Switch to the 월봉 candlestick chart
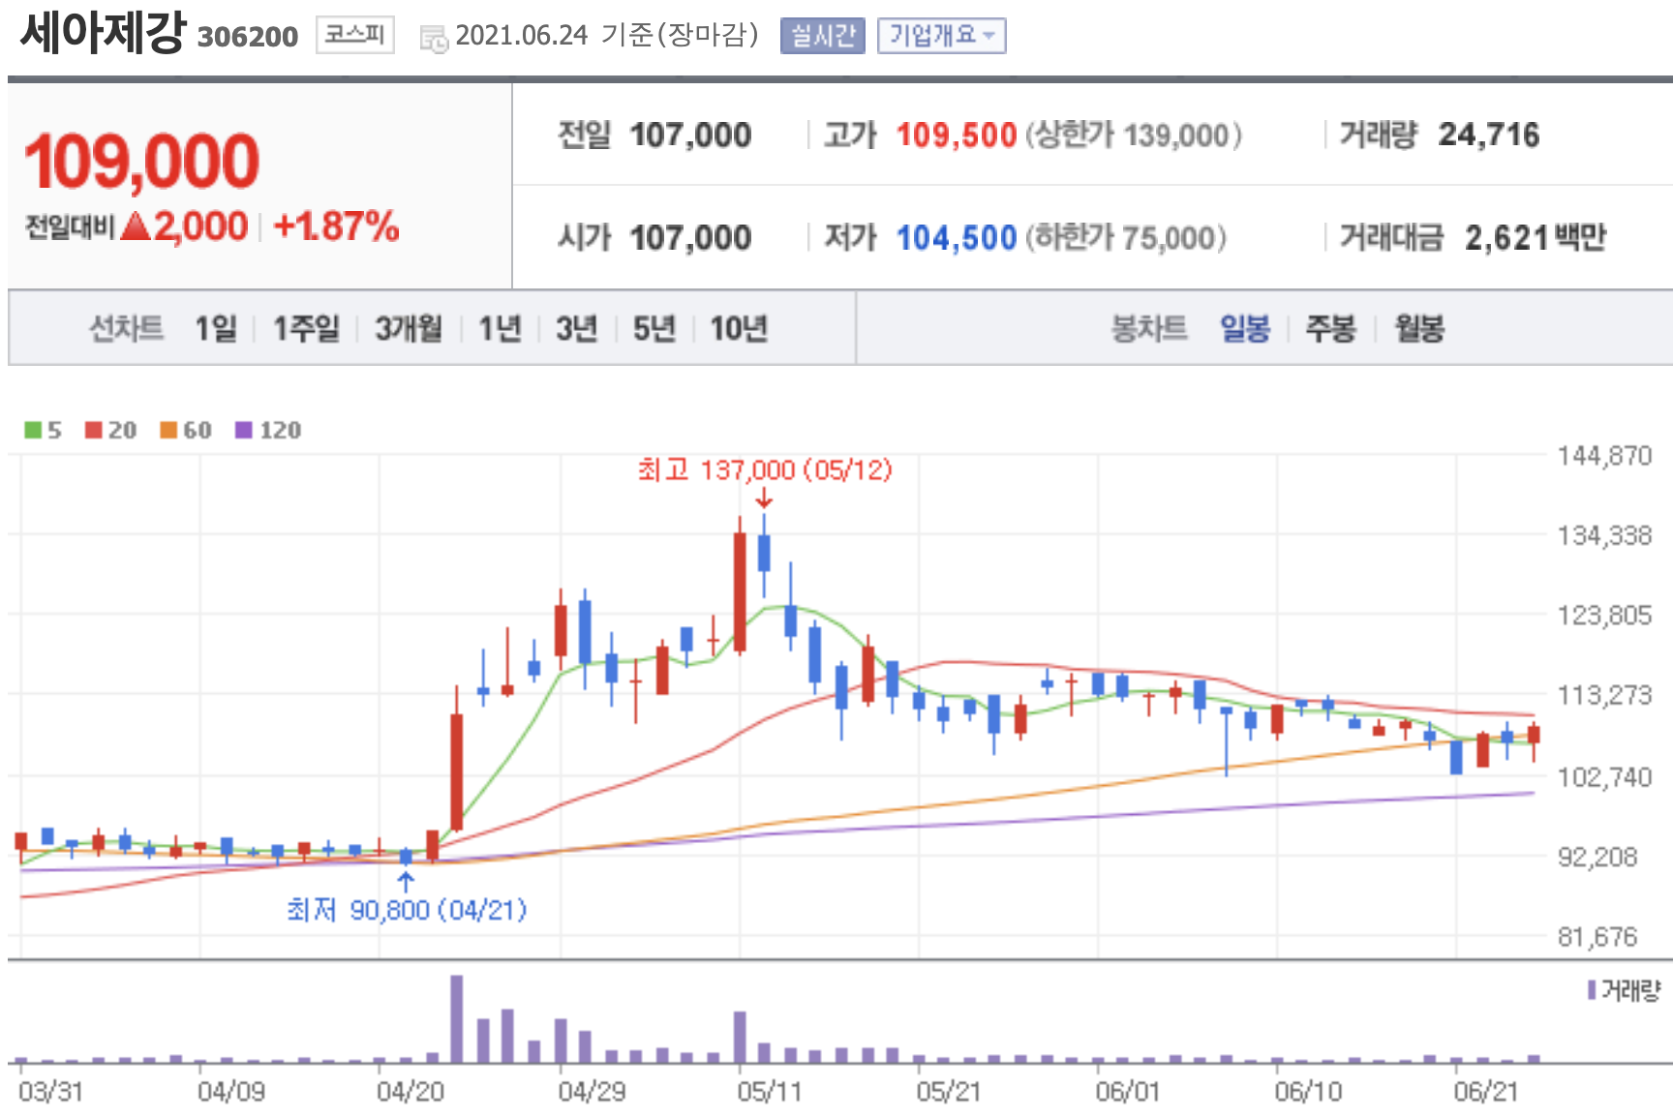The width and height of the screenshot is (1673, 1117). tap(1419, 328)
